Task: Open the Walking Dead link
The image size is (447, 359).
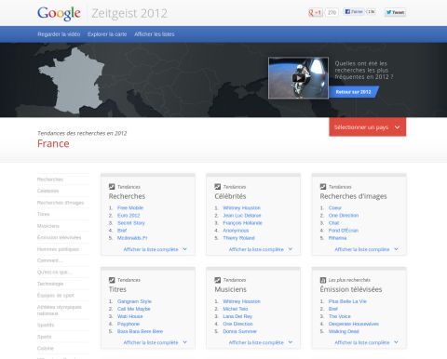Action: (344, 331)
